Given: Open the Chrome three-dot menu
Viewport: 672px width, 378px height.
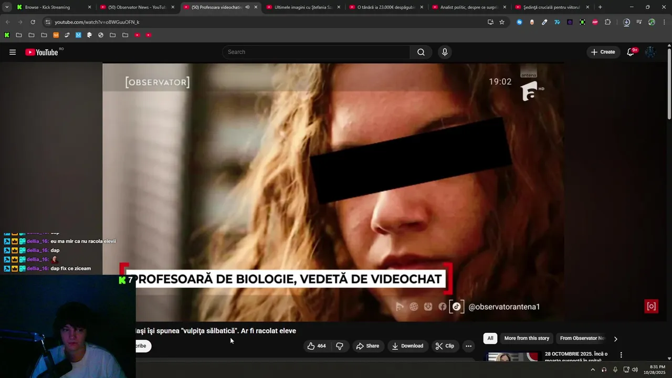Looking at the screenshot, I should click(664, 22).
